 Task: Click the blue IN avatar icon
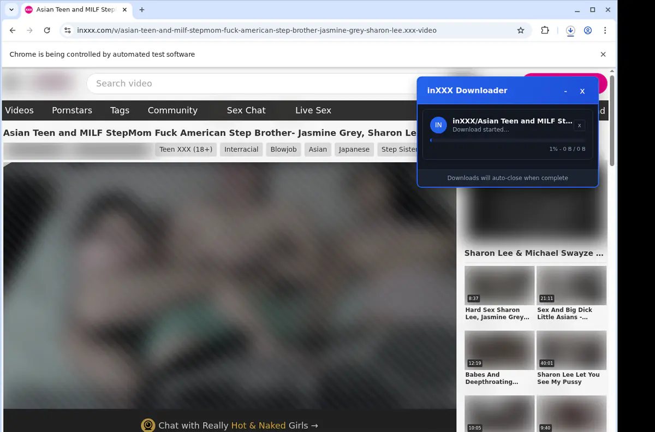pos(438,125)
